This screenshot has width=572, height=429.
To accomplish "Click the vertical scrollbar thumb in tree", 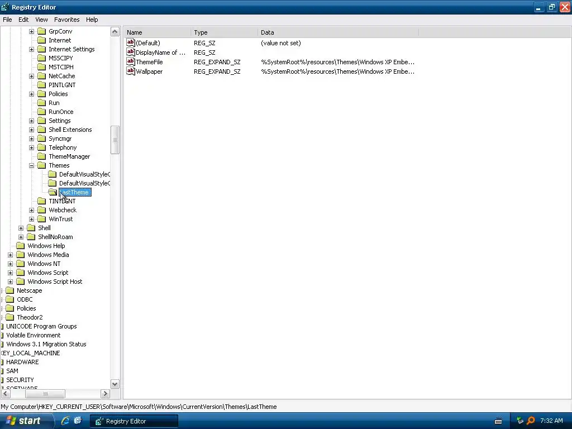I will coord(115,140).
